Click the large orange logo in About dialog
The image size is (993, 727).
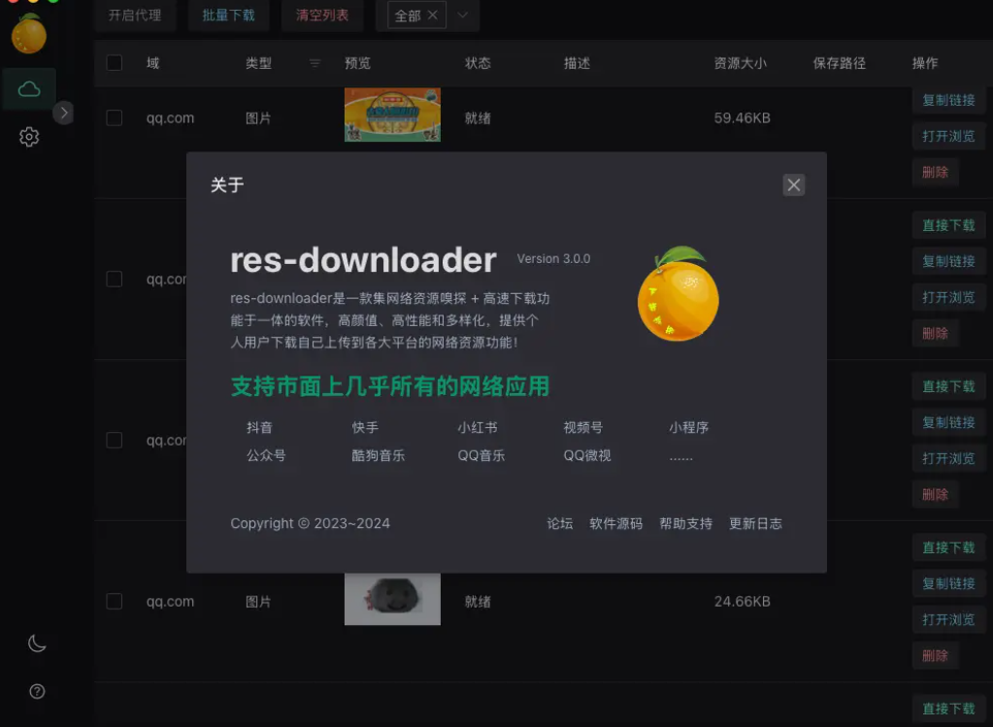point(679,293)
